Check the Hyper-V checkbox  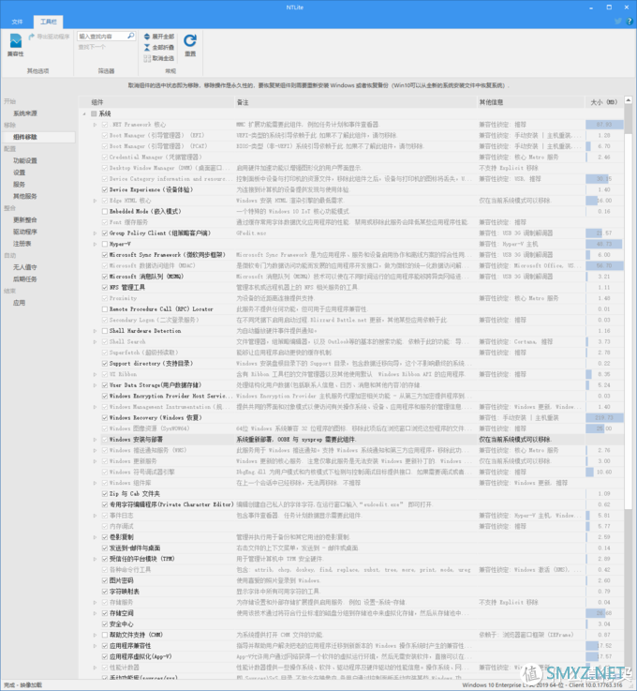[105, 244]
